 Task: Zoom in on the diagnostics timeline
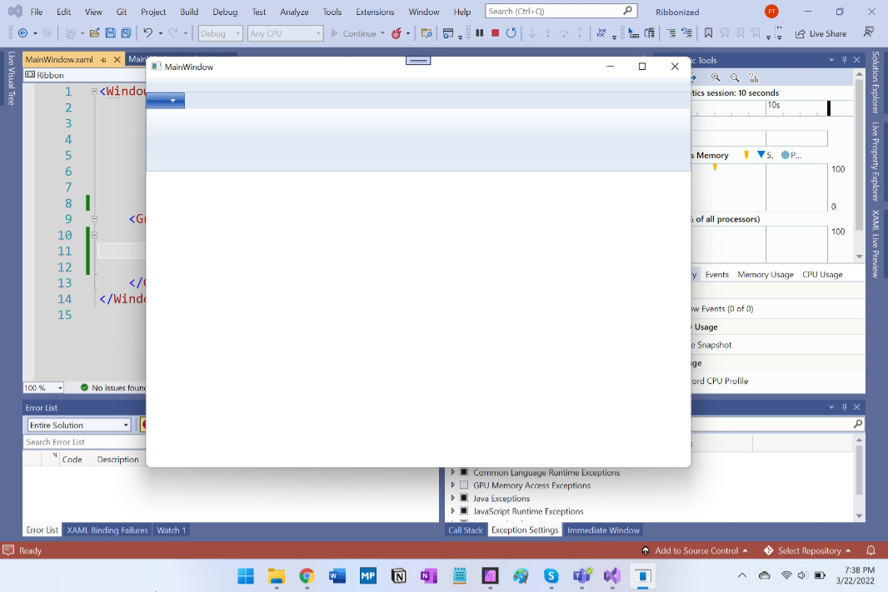pyautogui.click(x=716, y=77)
